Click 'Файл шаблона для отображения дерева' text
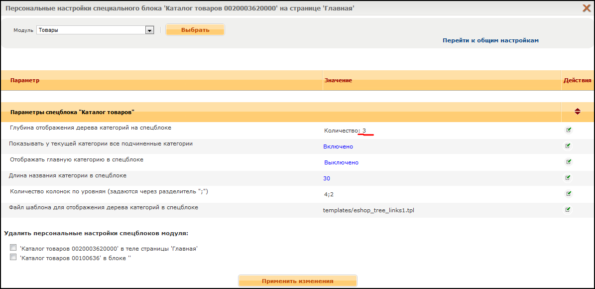Viewport: 595px width, 289px height. [x=104, y=208]
